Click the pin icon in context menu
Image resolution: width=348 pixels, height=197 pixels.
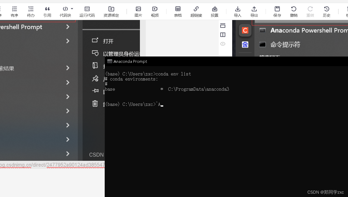(x=95, y=91)
